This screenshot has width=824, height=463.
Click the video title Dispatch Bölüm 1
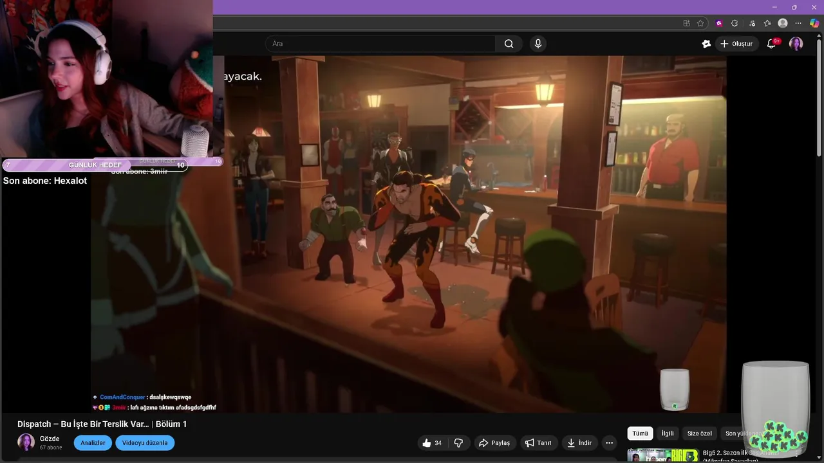102,424
